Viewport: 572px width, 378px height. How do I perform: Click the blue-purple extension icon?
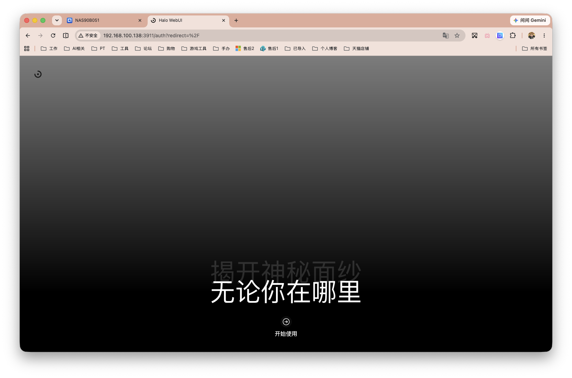tap(500, 36)
